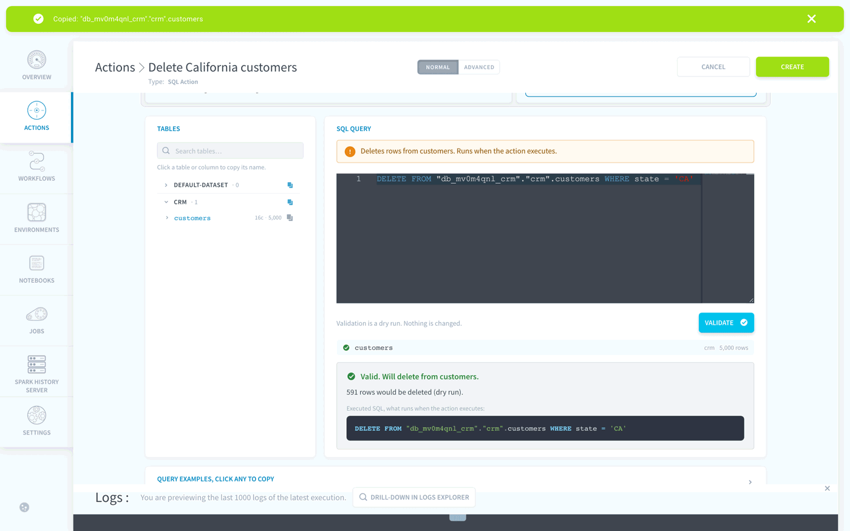The image size is (850, 531).
Task: Click the orange warning icon in SQL Query
Action: 350,152
